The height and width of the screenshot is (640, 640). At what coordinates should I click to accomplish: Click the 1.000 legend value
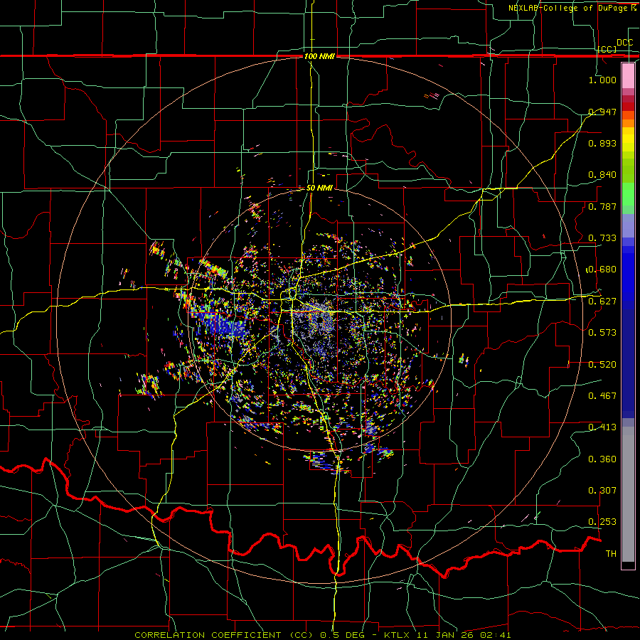tap(602, 80)
